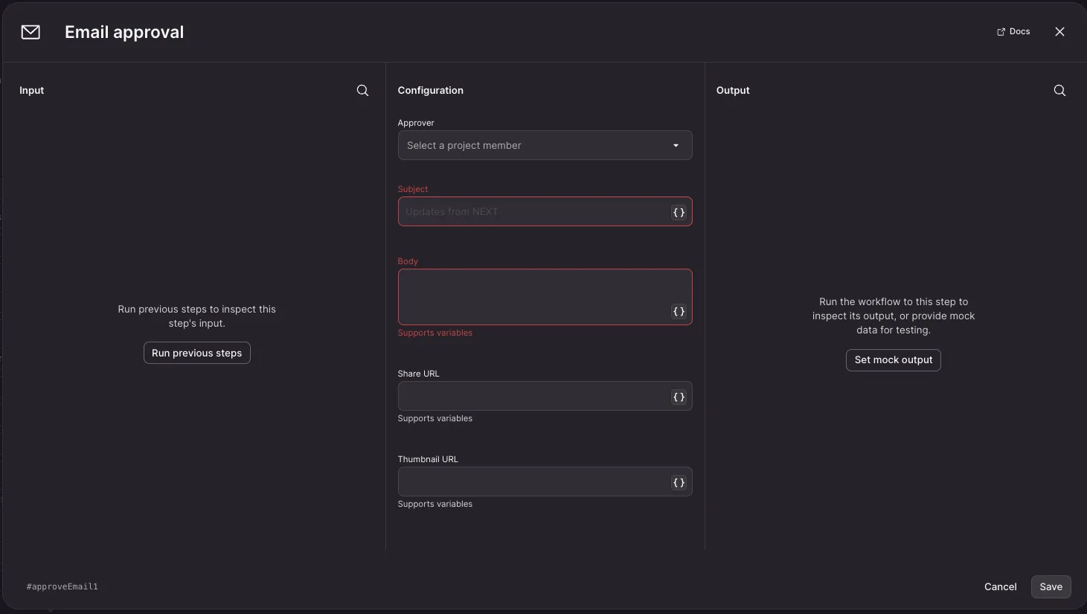
Task: Click Run previous steps button
Action: click(x=196, y=353)
